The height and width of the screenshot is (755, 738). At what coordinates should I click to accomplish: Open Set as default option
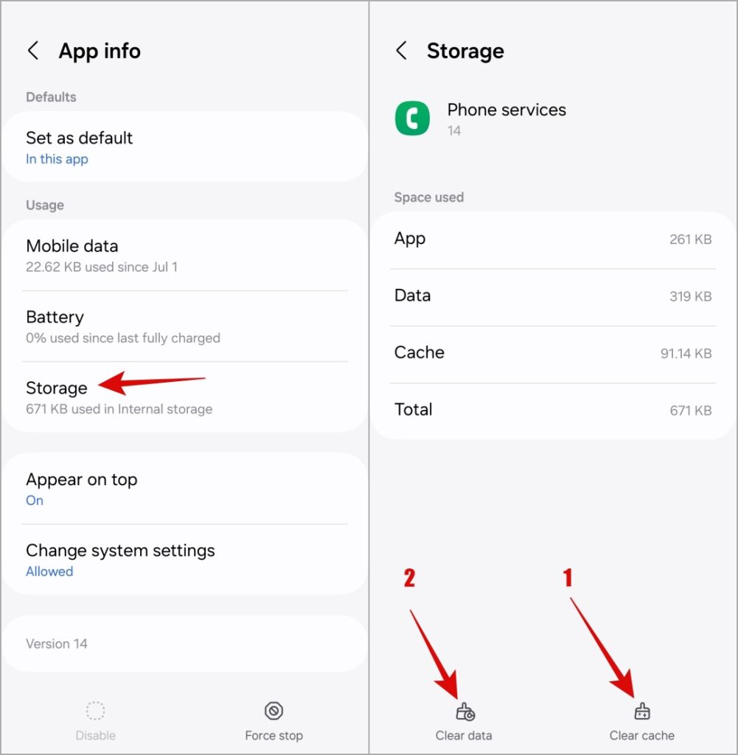[x=185, y=147]
